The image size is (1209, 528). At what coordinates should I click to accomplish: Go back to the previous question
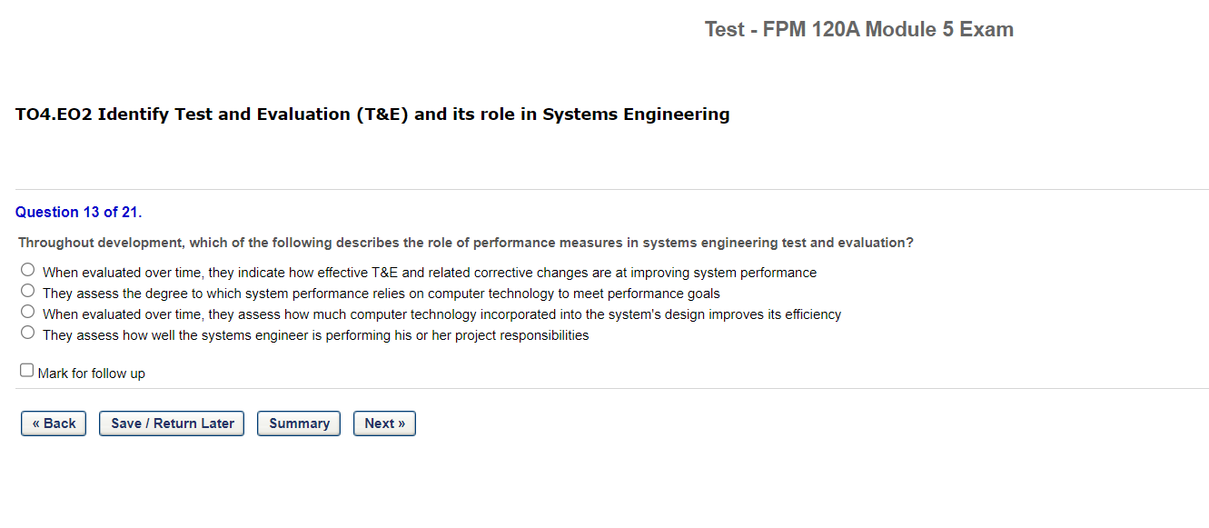(53, 423)
